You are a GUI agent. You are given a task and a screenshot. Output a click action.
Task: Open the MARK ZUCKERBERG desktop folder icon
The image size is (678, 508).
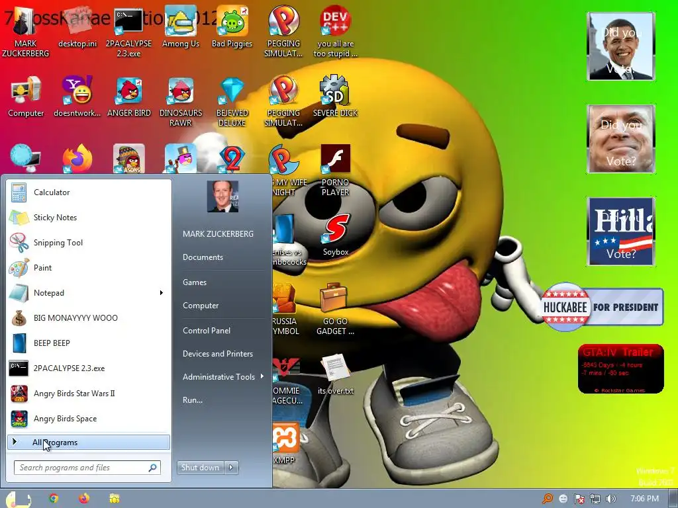[25, 32]
